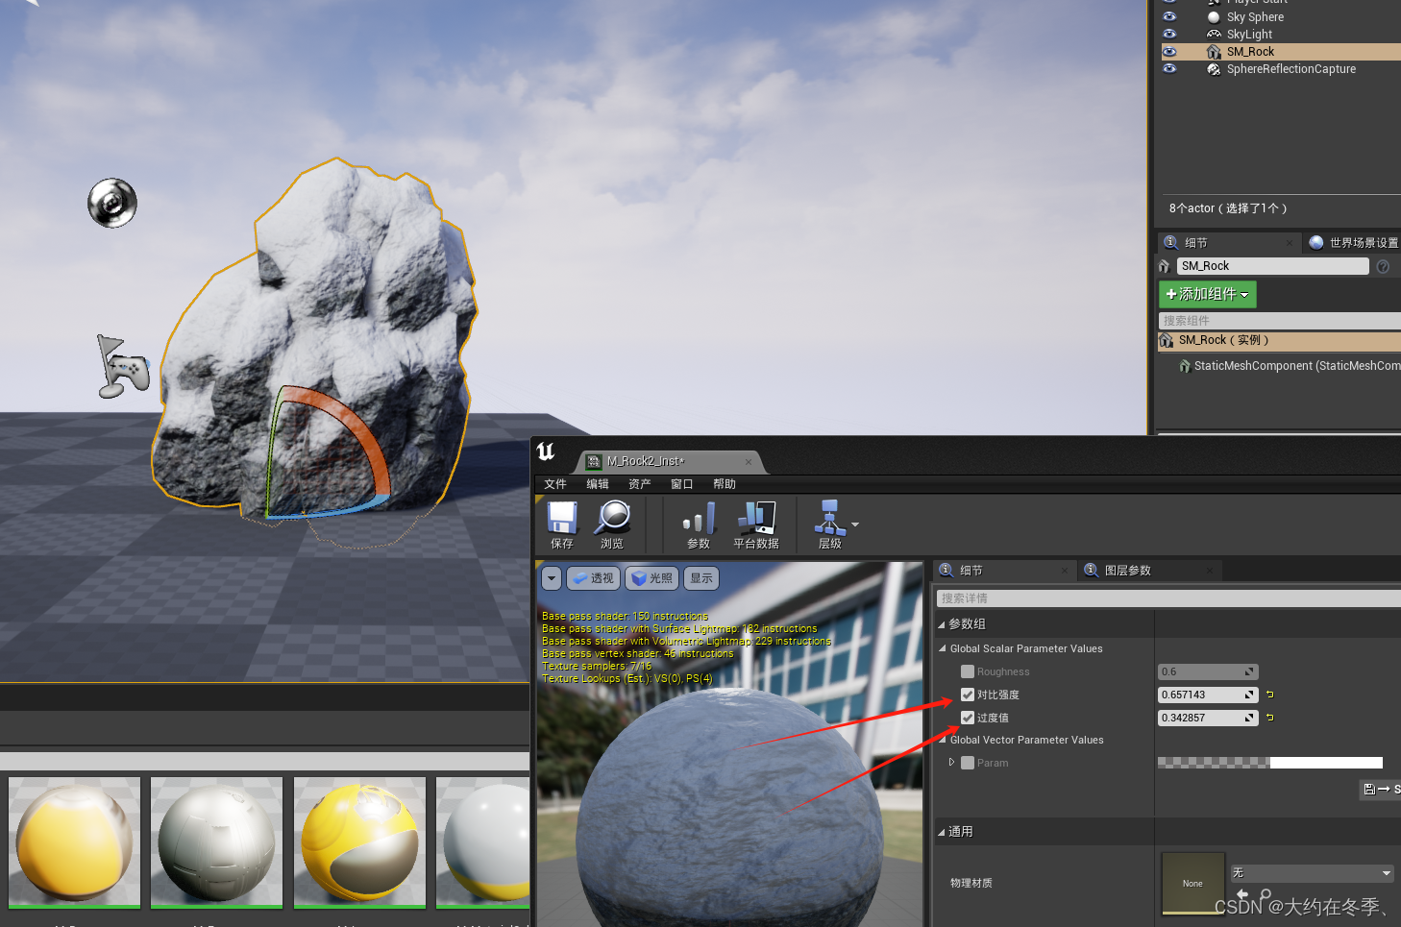The height and width of the screenshot is (927, 1401).
Task: Toggle Sky Sphere visibility eye
Action: click(x=1169, y=17)
